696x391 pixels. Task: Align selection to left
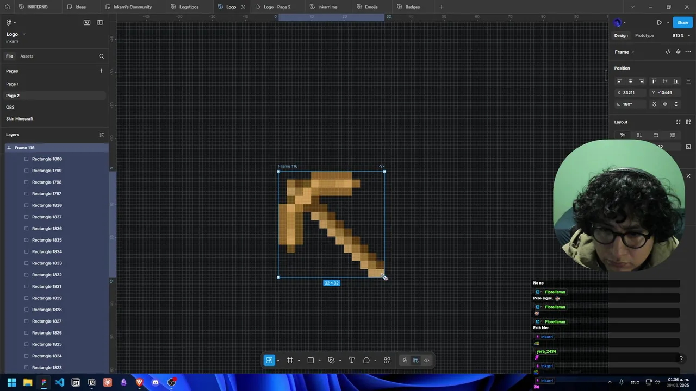pyautogui.click(x=619, y=81)
